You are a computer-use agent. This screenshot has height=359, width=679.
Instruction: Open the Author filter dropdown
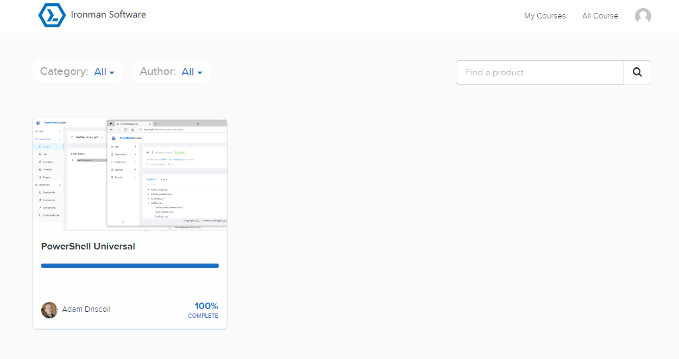[171, 72]
